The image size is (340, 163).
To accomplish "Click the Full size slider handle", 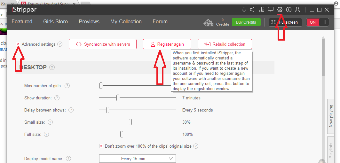I will tap(122, 134).
